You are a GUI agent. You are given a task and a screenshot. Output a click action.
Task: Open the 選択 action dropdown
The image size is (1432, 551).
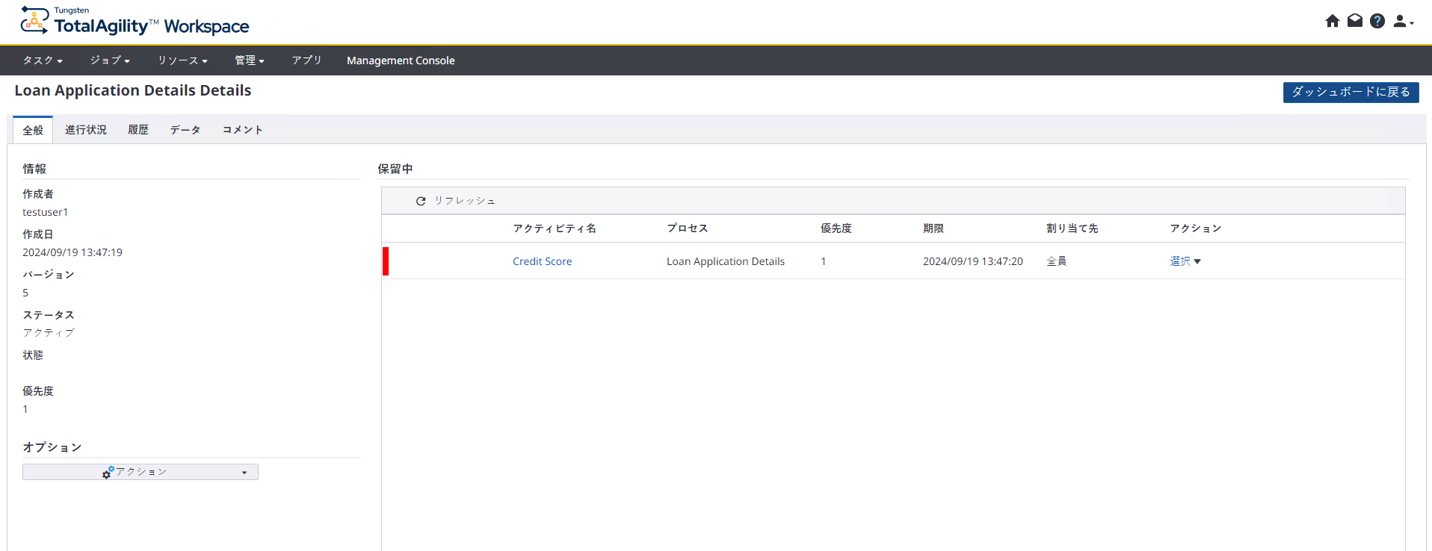pyautogui.click(x=1185, y=261)
